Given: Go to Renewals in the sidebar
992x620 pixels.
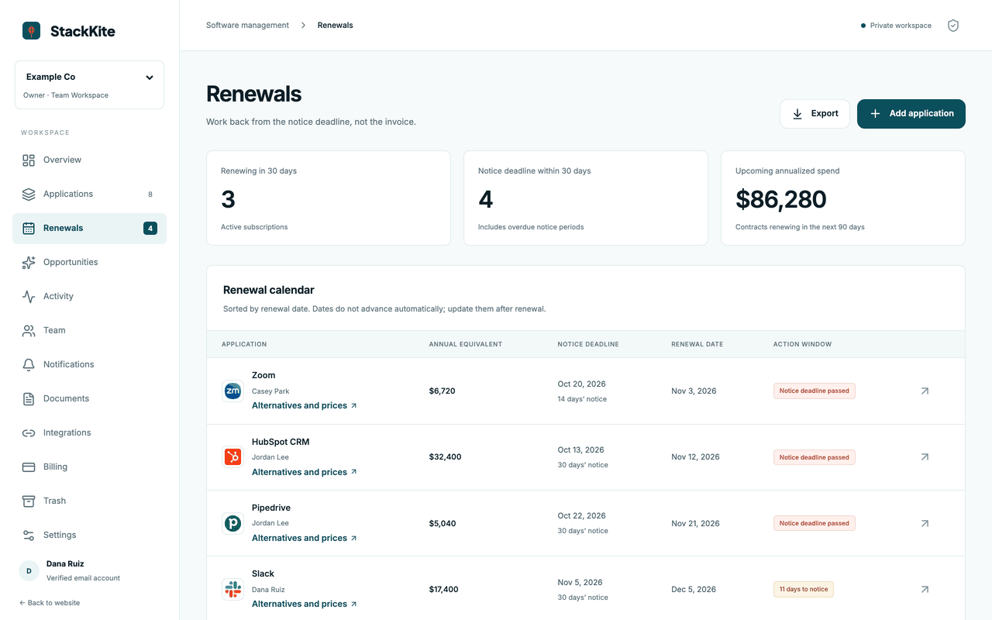Looking at the screenshot, I should click(89, 229).
